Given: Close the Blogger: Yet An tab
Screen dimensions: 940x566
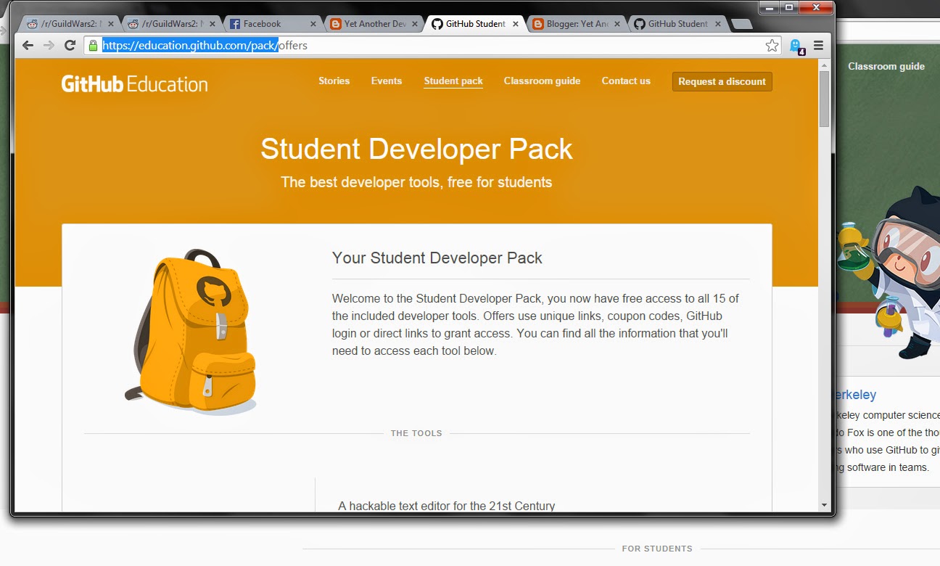Looking at the screenshot, I should click(x=617, y=24).
